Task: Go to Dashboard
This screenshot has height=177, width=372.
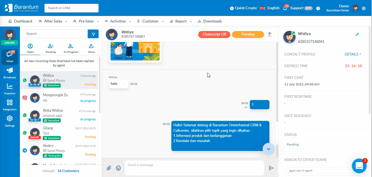Action: (20, 21)
